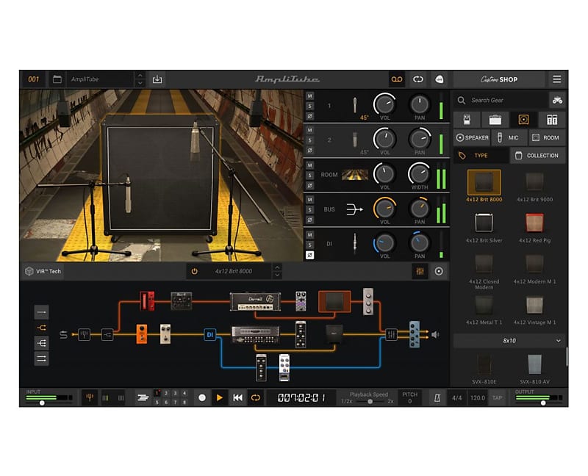Select the stompbox gear category icon
588x476 pixels.
click(467, 119)
